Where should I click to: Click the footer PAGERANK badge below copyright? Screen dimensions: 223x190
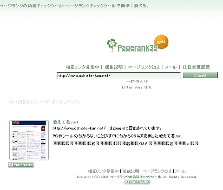pyautogui.click(x=137, y=182)
